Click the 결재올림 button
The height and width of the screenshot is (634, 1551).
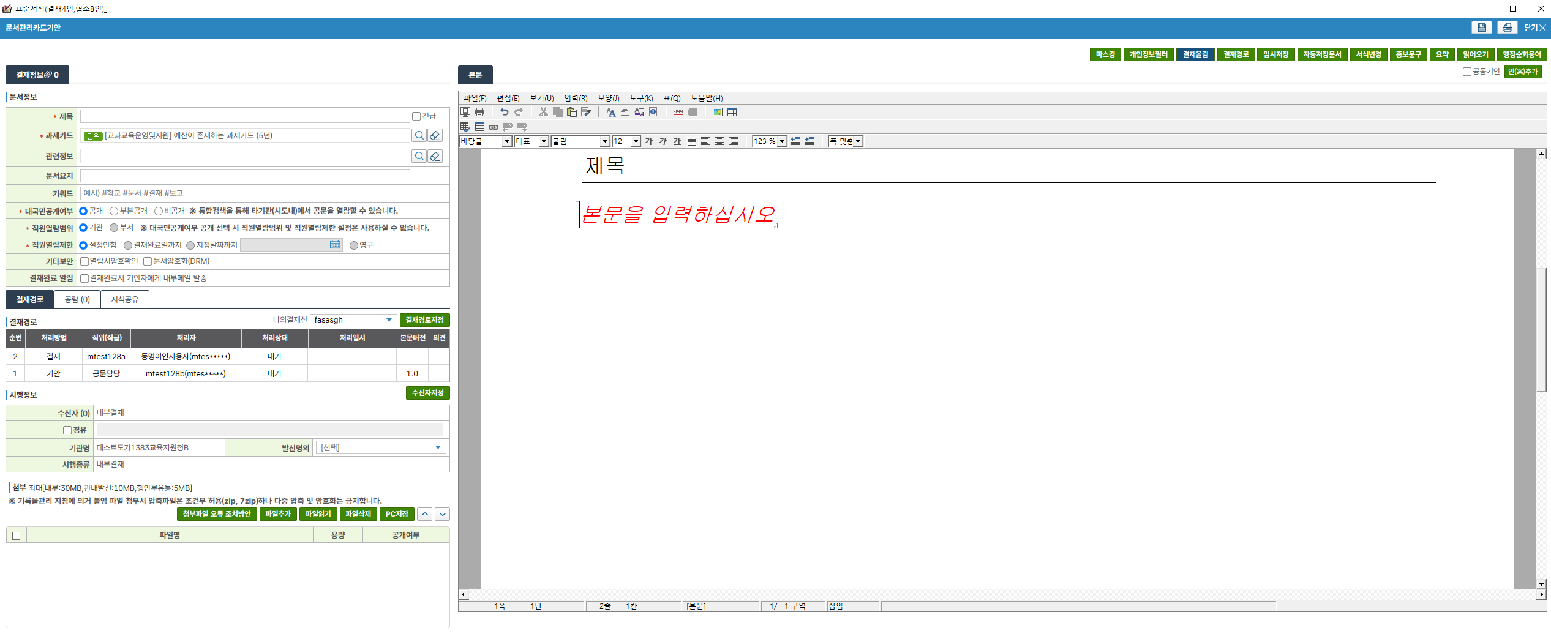pos(1195,54)
